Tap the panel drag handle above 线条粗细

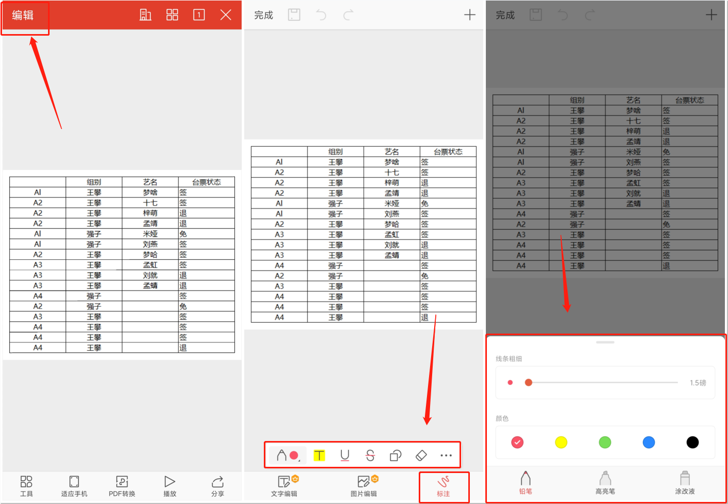coord(605,342)
